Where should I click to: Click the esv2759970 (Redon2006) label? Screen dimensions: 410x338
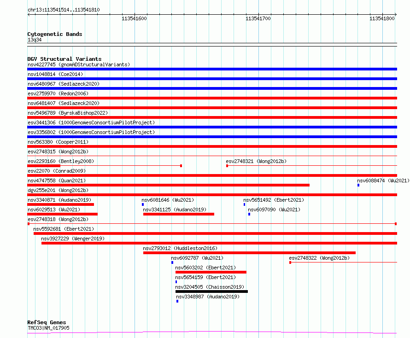(58, 93)
